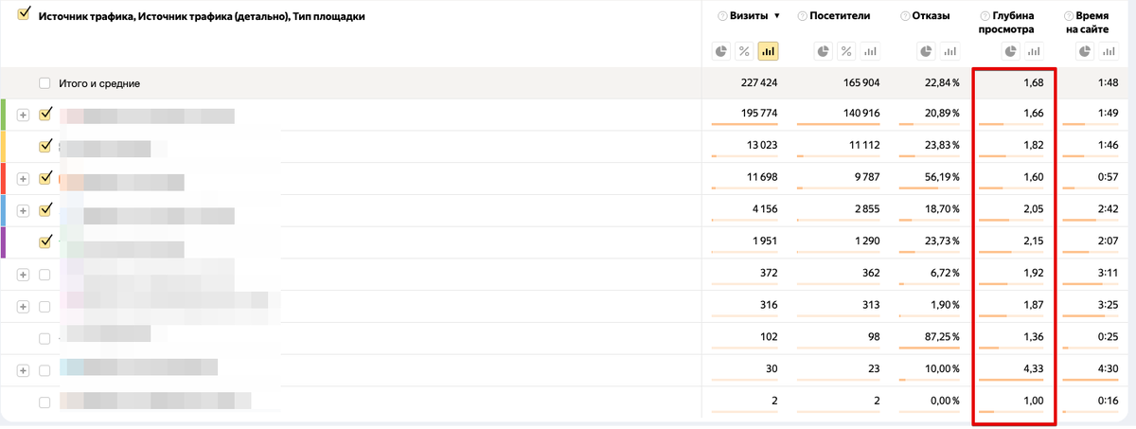Toggle the master checkbox beside Источник трафика header
The image size is (1136, 429).
coord(25,13)
